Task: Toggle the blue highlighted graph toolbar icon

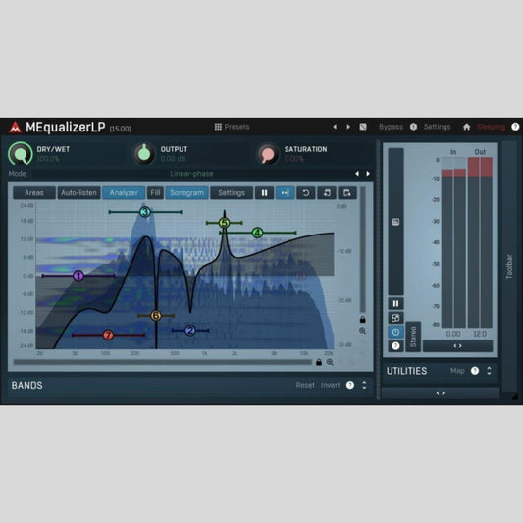Action: click(x=285, y=192)
